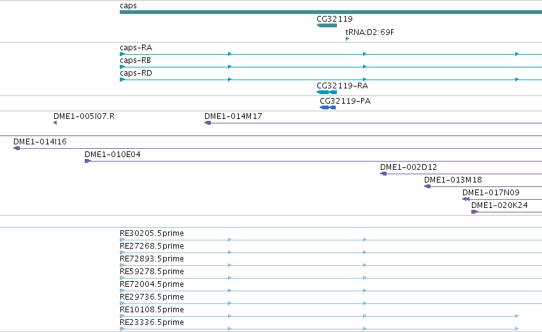
Task: Select the CG32119-PA protein label
Action: pyautogui.click(x=345, y=101)
